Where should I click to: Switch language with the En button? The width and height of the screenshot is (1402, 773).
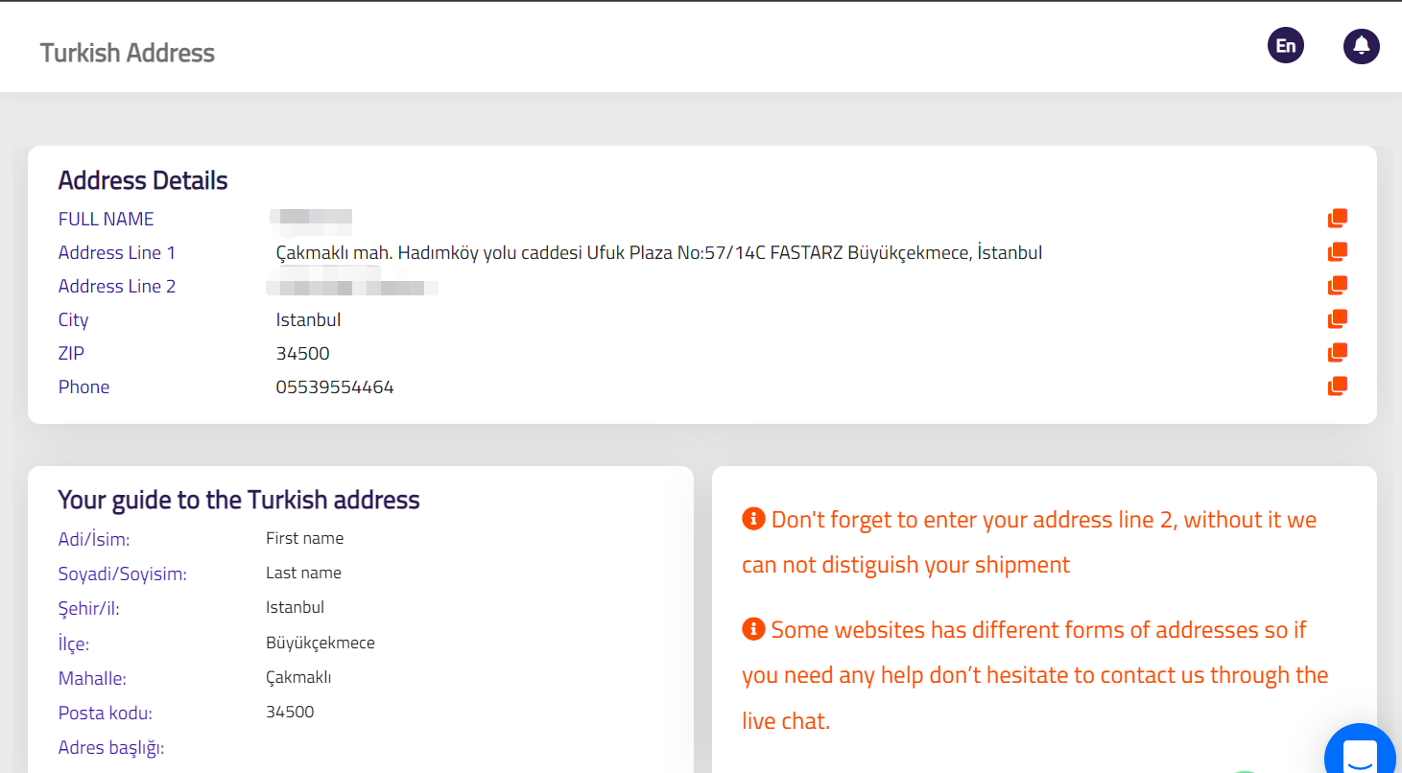[x=1286, y=46]
